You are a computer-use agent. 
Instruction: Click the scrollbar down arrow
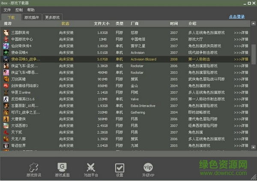point(254,147)
